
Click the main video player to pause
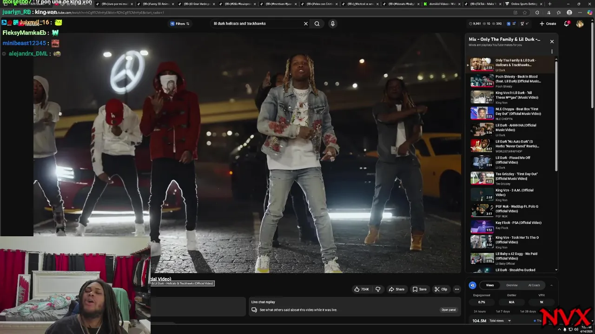coord(247,153)
